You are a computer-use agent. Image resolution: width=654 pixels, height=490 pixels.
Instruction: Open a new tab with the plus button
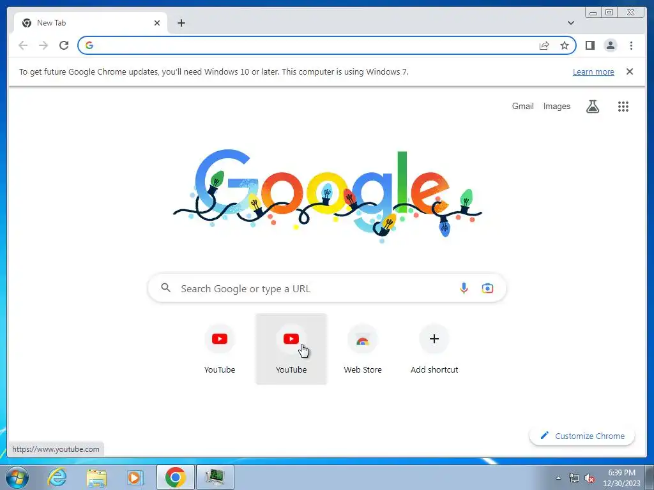[181, 23]
